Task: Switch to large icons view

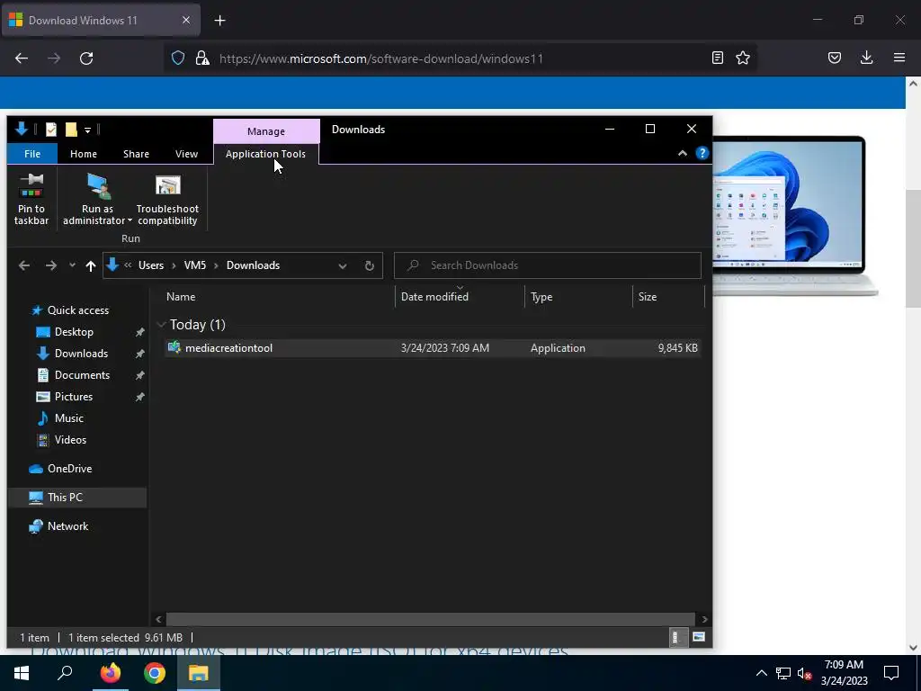Action: pos(698,638)
